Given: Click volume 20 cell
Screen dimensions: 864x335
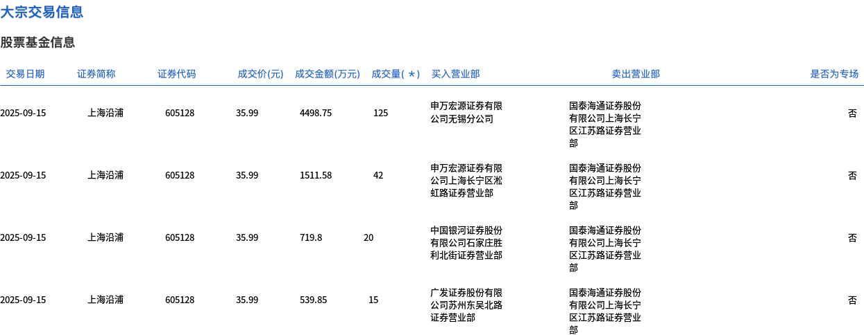Looking at the screenshot, I should 369,237.
